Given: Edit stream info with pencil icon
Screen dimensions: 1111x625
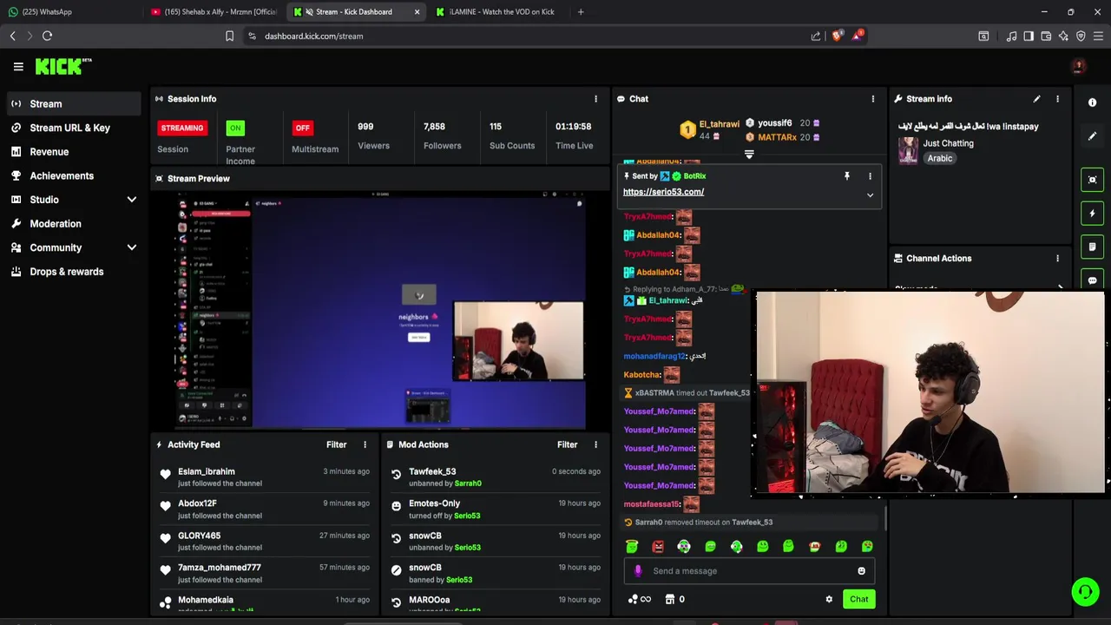Looking at the screenshot, I should pyautogui.click(x=1036, y=99).
